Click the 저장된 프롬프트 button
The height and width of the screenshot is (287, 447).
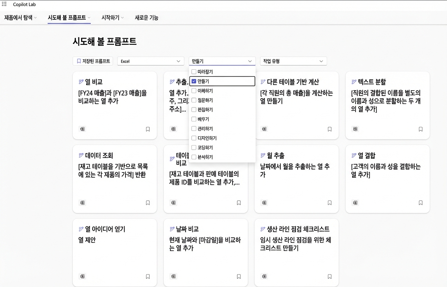pyautogui.click(x=93, y=61)
